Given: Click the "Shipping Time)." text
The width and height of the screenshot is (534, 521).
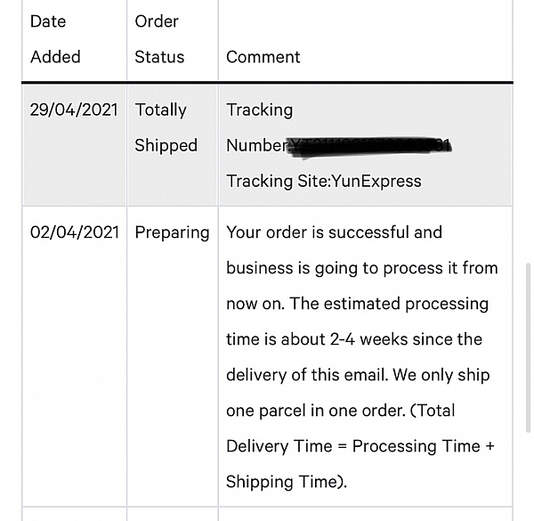Looking at the screenshot, I should click(286, 482).
